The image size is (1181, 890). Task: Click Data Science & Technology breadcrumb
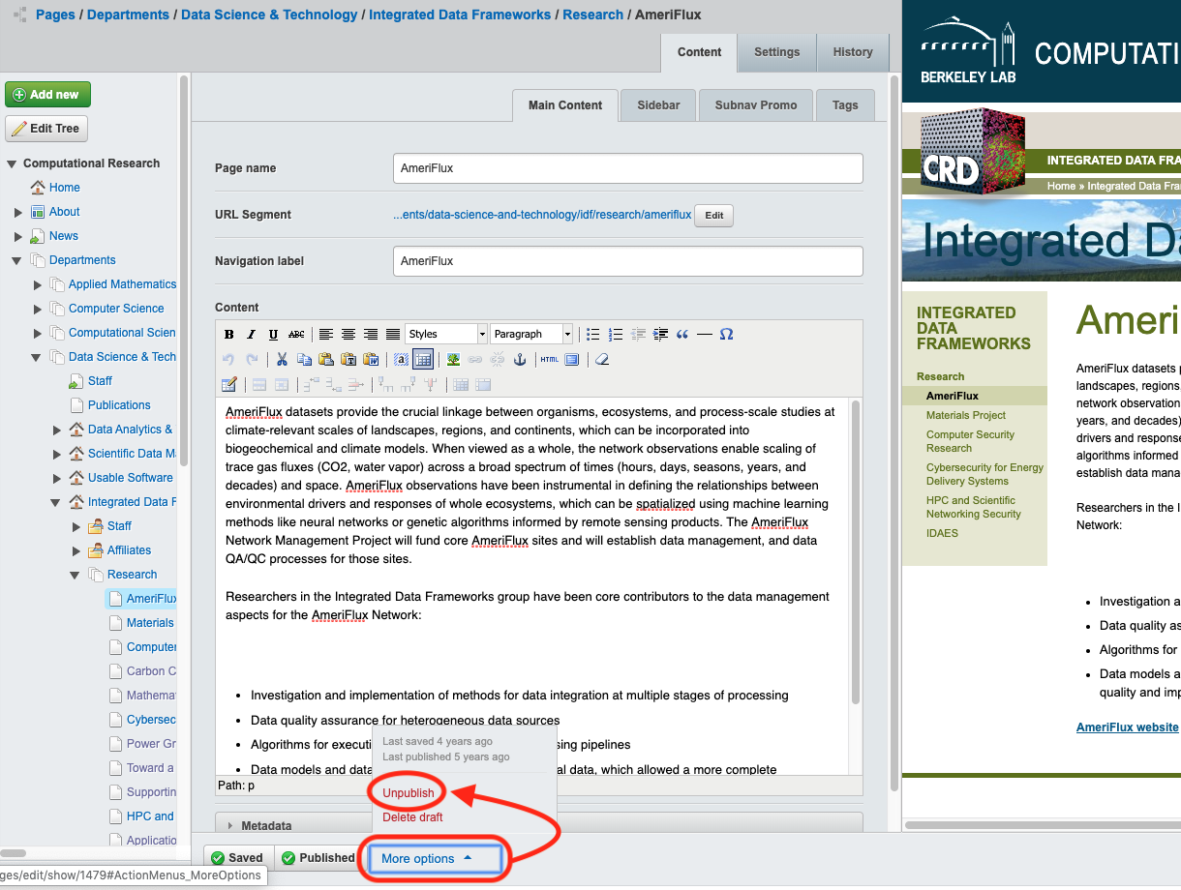pyautogui.click(x=269, y=15)
